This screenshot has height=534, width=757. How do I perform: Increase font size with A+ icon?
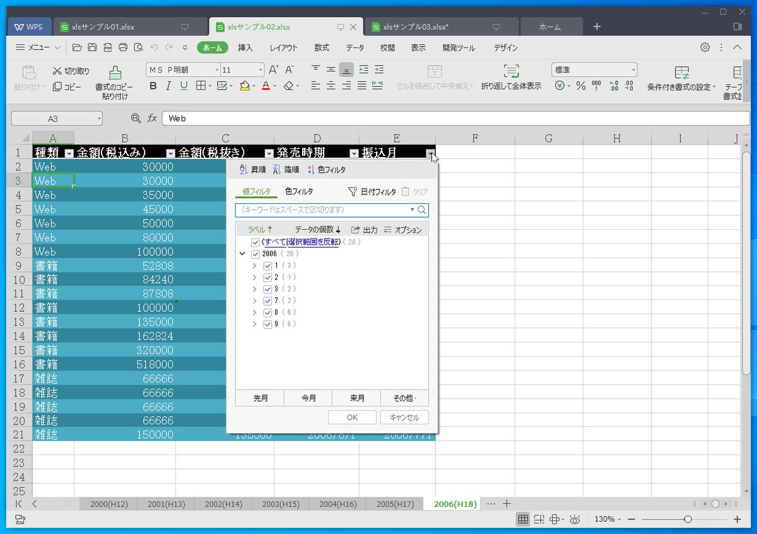274,69
